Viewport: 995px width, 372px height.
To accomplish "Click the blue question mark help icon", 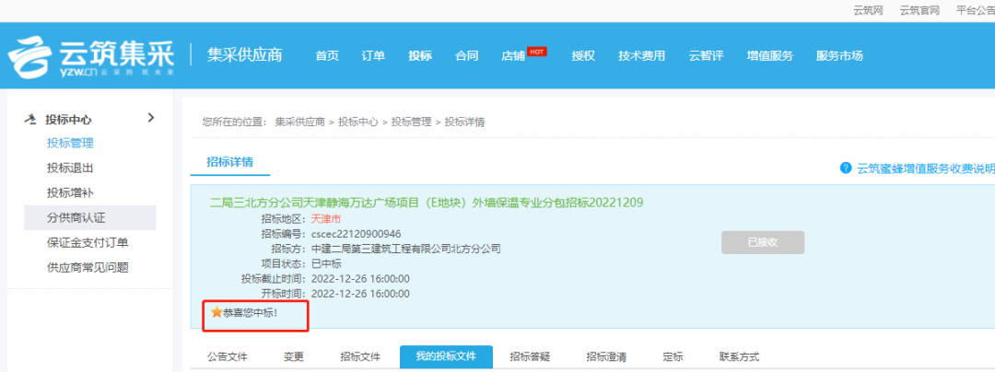I will [845, 168].
